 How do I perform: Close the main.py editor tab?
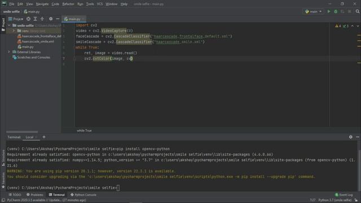coord(83,19)
